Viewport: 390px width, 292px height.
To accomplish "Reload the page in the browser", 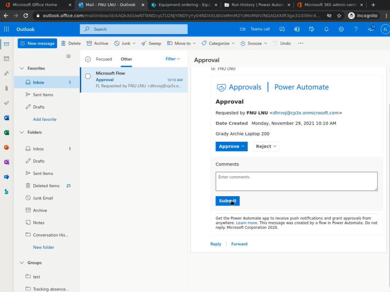I will [x=26, y=15].
